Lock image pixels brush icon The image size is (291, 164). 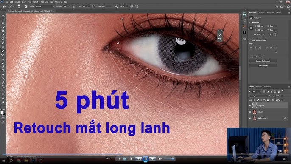[x=258, y=100]
